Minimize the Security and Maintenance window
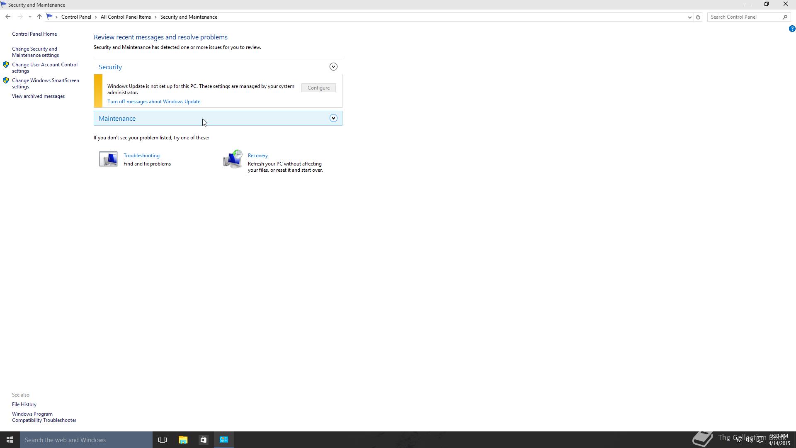The height and width of the screenshot is (448, 796). [748, 4]
